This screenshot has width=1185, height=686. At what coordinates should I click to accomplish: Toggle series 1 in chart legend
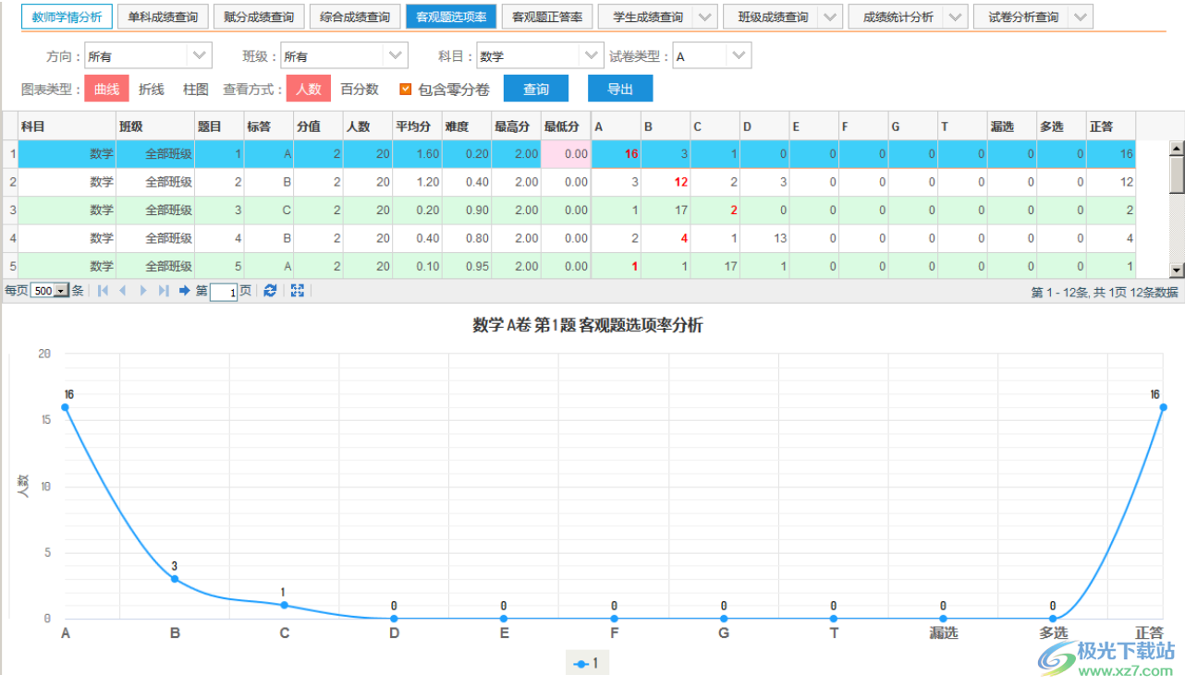click(587, 663)
